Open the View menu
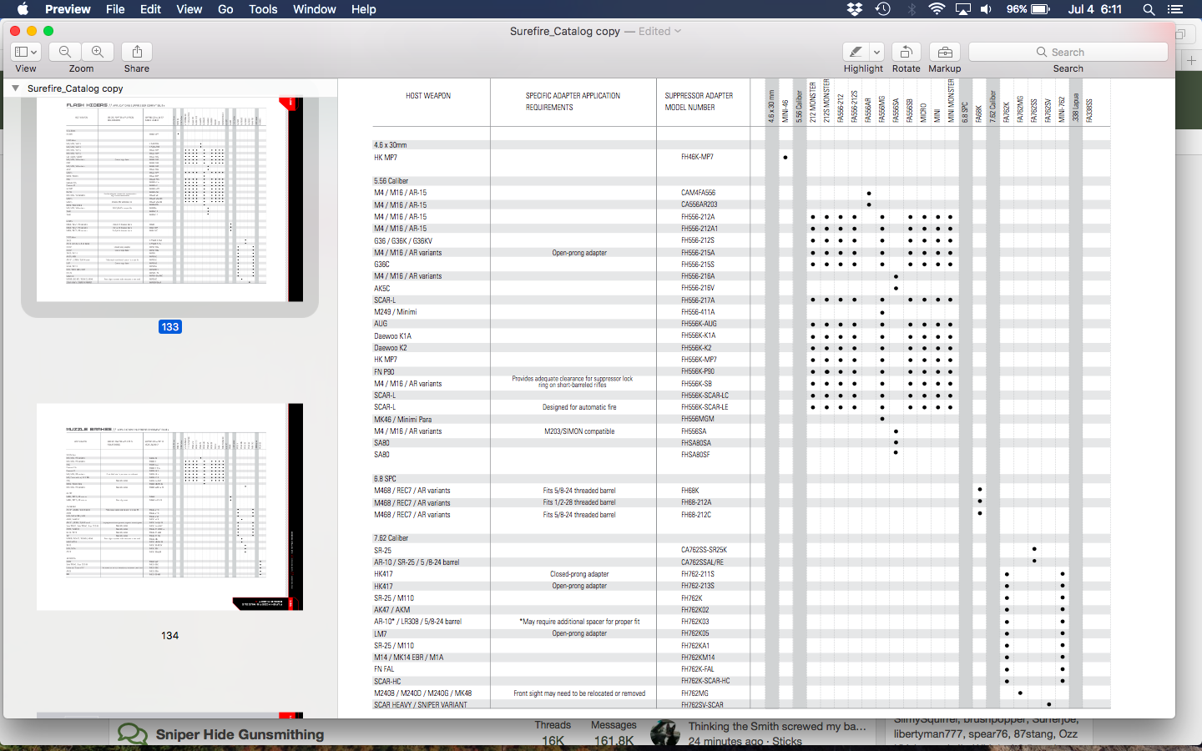The height and width of the screenshot is (751, 1202). coord(189,9)
